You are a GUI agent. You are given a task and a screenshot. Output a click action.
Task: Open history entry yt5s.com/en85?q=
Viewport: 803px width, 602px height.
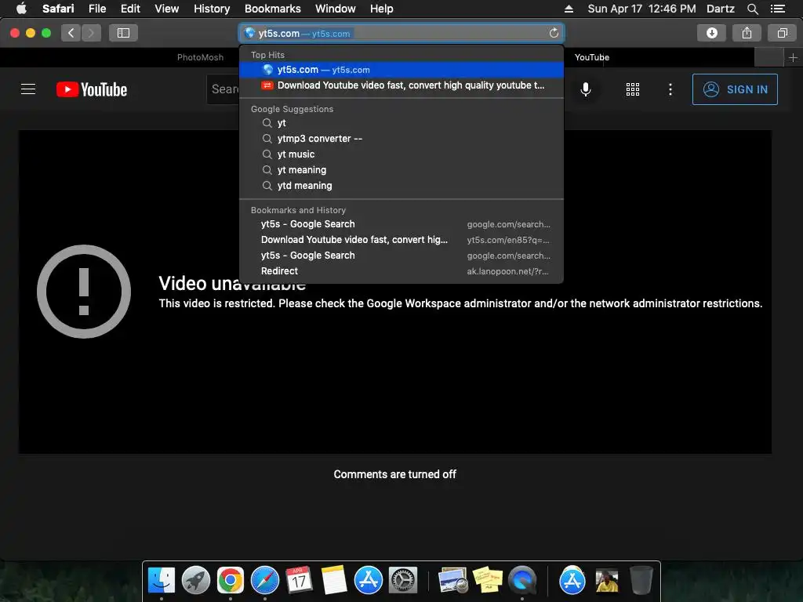[401, 240]
